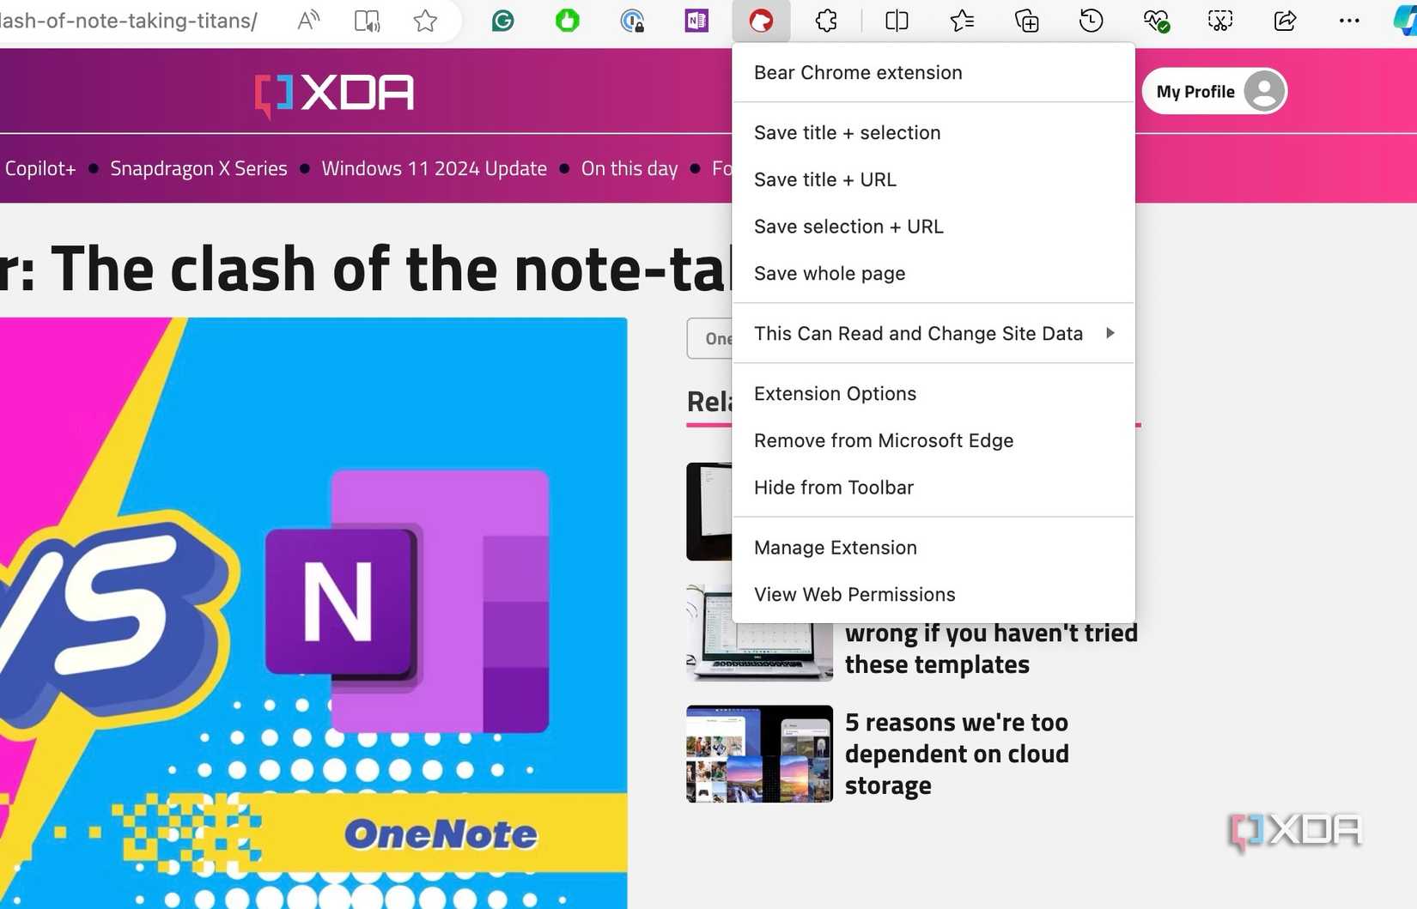Viewport: 1417px width, 909px height.
Task: Open the Settings and more menu
Action: (1348, 21)
